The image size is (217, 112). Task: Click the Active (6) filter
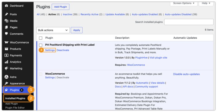pos(54,14)
